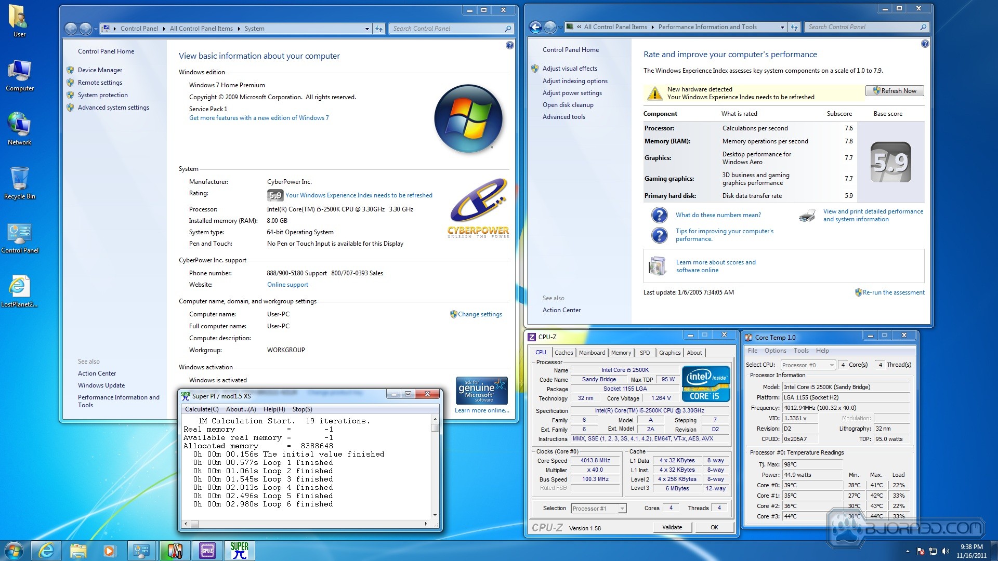
Task: Click What do these numbers mean link
Action: coord(718,215)
